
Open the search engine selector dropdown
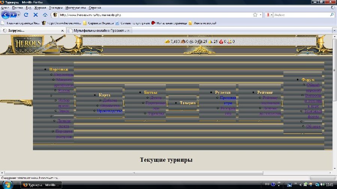coord(271,15)
